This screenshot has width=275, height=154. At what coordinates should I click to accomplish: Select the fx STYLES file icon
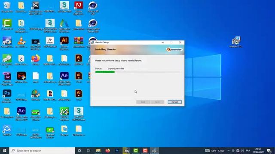[x=50, y=42]
